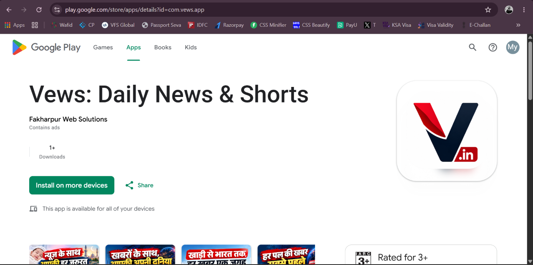Image resolution: width=533 pixels, height=265 pixels.
Task: Show more bookmarks with the chevron
Action: (x=518, y=25)
